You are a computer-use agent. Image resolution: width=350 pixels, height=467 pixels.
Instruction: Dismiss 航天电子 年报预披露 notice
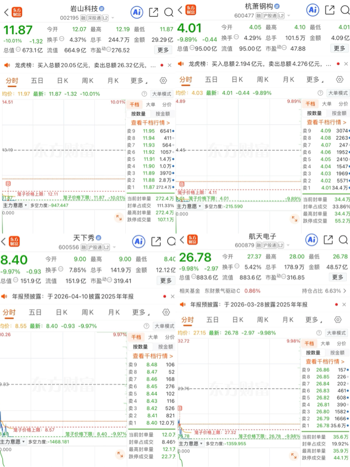tap(344, 304)
